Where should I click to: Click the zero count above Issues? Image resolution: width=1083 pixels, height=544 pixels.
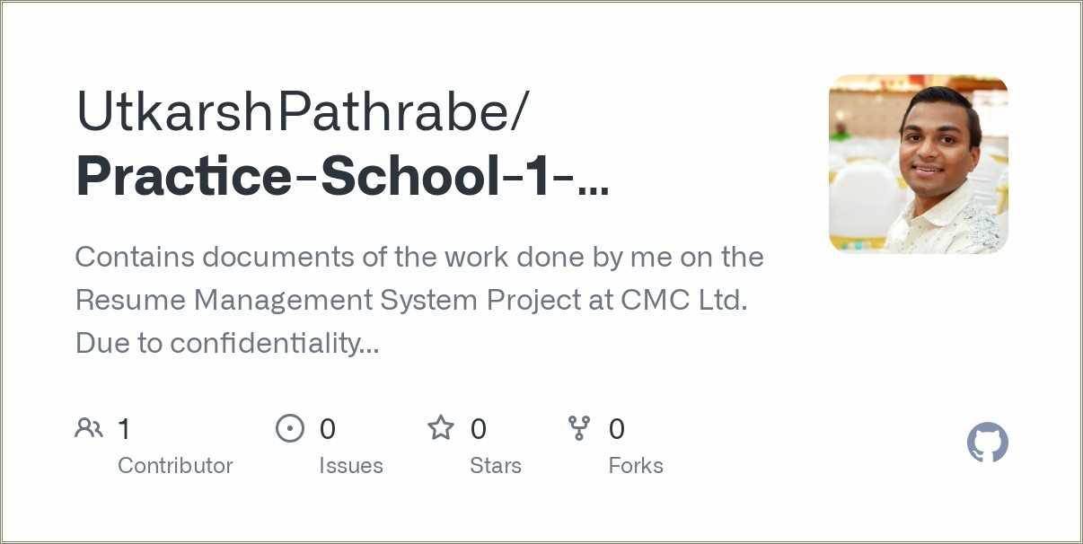[328, 429]
